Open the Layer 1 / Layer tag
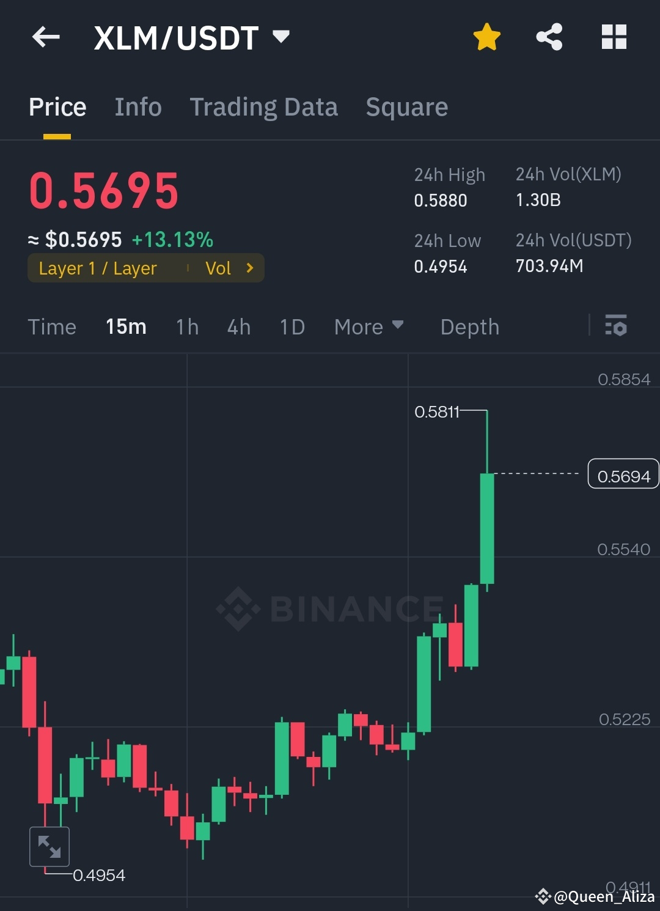Image resolution: width=660 pixels, height=911 pixels. tap(97, 268)
